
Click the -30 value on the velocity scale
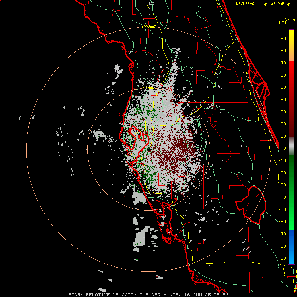click(x=282, y=185)
